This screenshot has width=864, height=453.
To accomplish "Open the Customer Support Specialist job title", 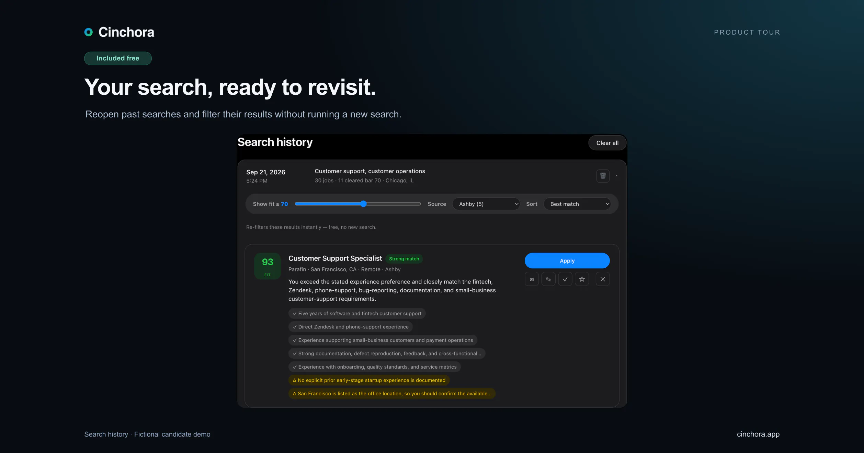I will coord(335,258).
